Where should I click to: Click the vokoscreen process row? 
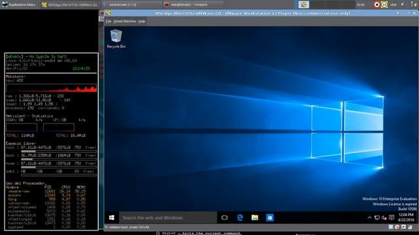coord(46,203)
